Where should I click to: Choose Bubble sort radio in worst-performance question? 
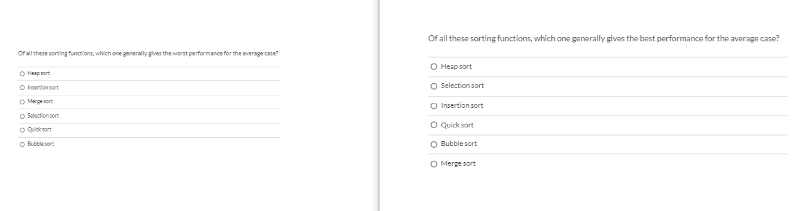(x=22, y=144)
